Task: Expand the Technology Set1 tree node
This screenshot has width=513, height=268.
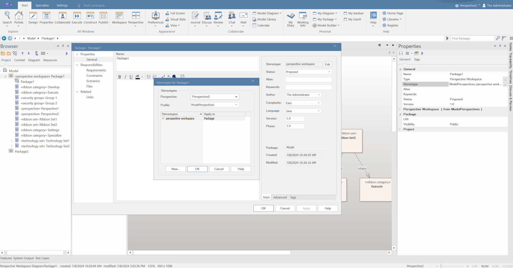Action: (12, 141)
